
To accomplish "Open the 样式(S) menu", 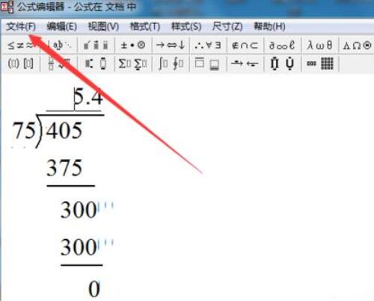I will click(x=186, y=26).
